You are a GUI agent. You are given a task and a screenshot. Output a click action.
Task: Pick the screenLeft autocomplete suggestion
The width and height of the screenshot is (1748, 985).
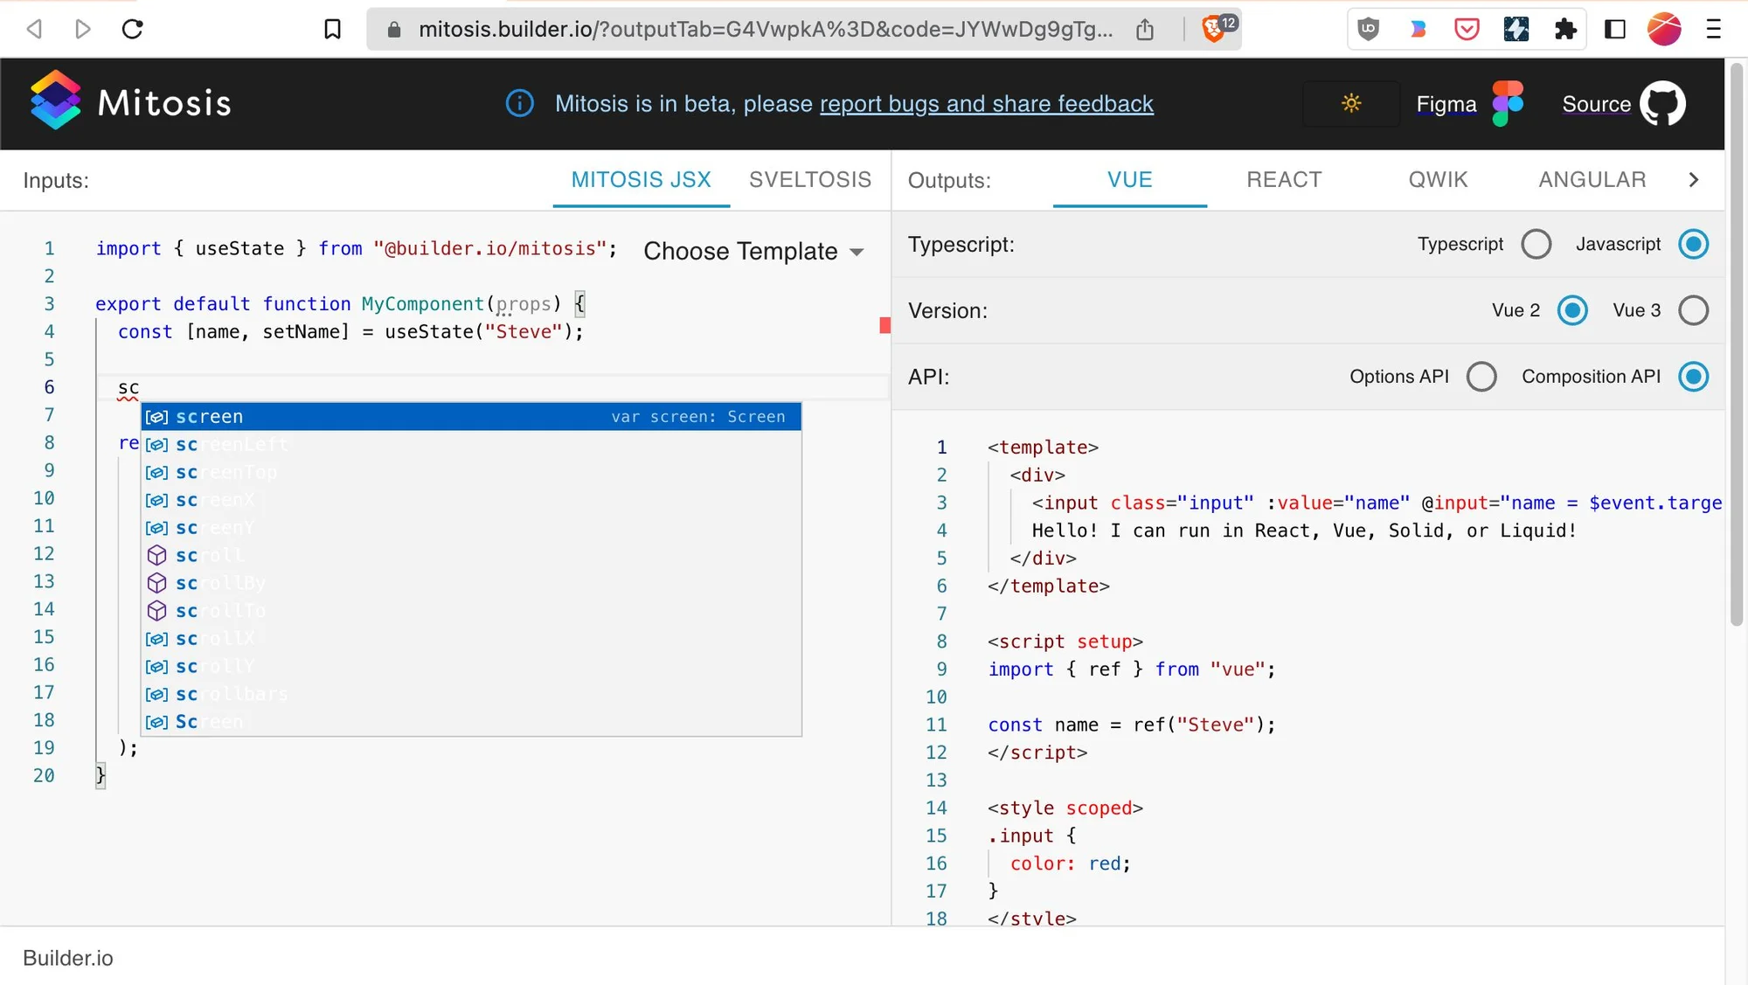tap(471, 445)
